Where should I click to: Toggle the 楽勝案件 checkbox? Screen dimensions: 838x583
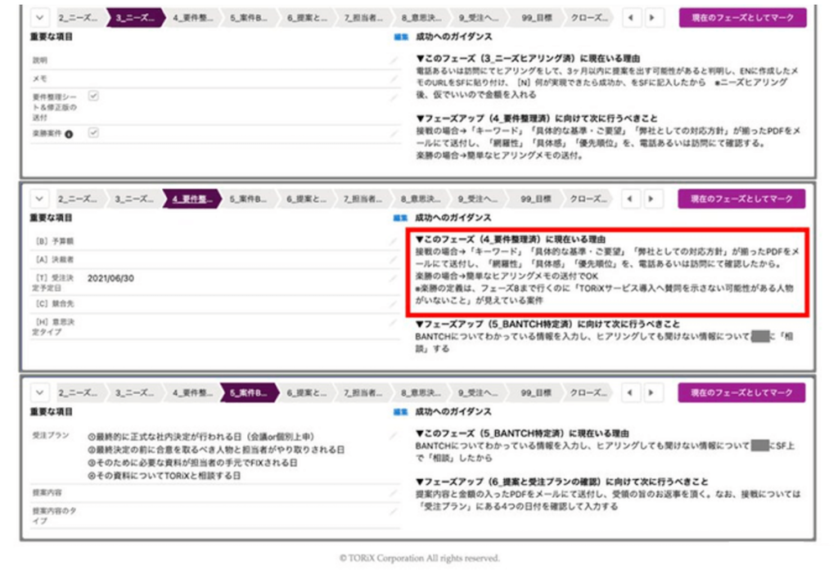coord(92,133)
